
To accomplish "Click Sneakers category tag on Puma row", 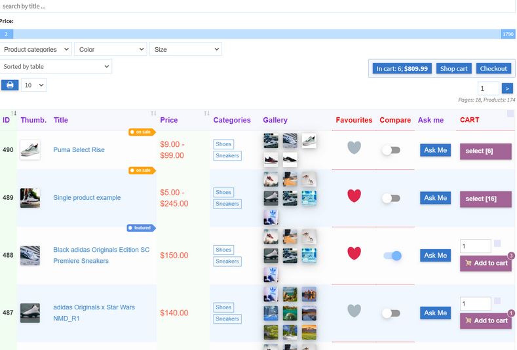I will (227, 156).
